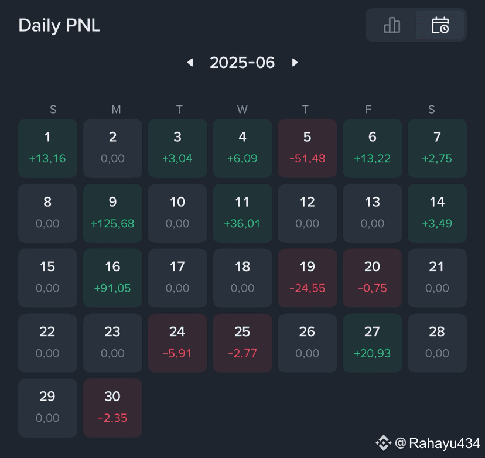
Task: Open day 9 with +125,68 profit
Action: (112, 213)
